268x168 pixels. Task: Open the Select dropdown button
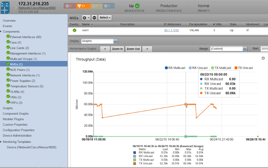(x=105, y=18)
